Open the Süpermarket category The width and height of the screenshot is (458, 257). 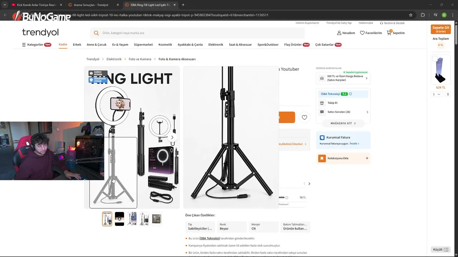[x=143, y=45]
